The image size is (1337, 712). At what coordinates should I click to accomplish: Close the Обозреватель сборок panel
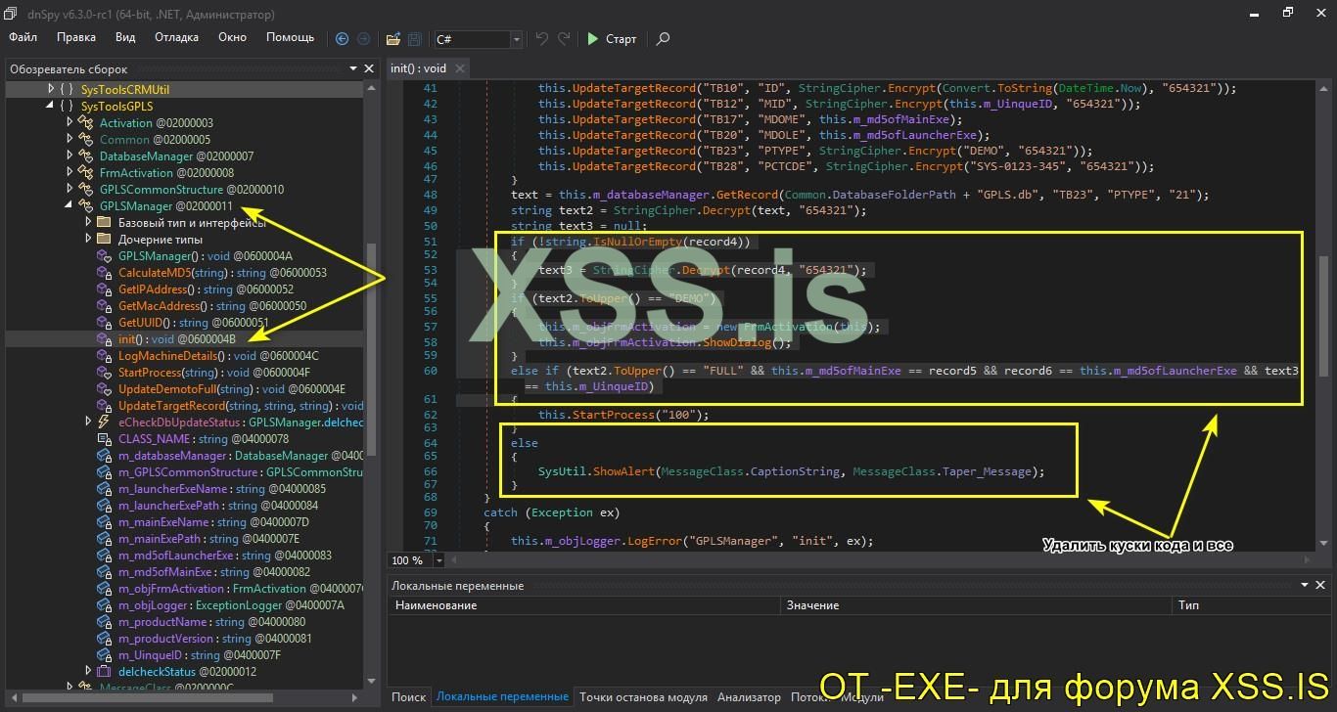pos(369,69)
